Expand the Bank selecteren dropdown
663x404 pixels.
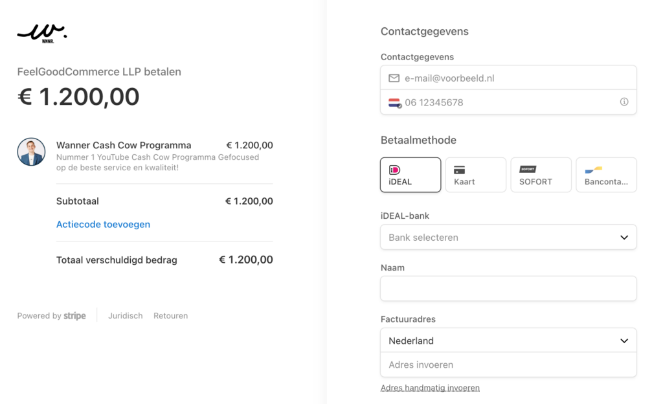[508, 238]
